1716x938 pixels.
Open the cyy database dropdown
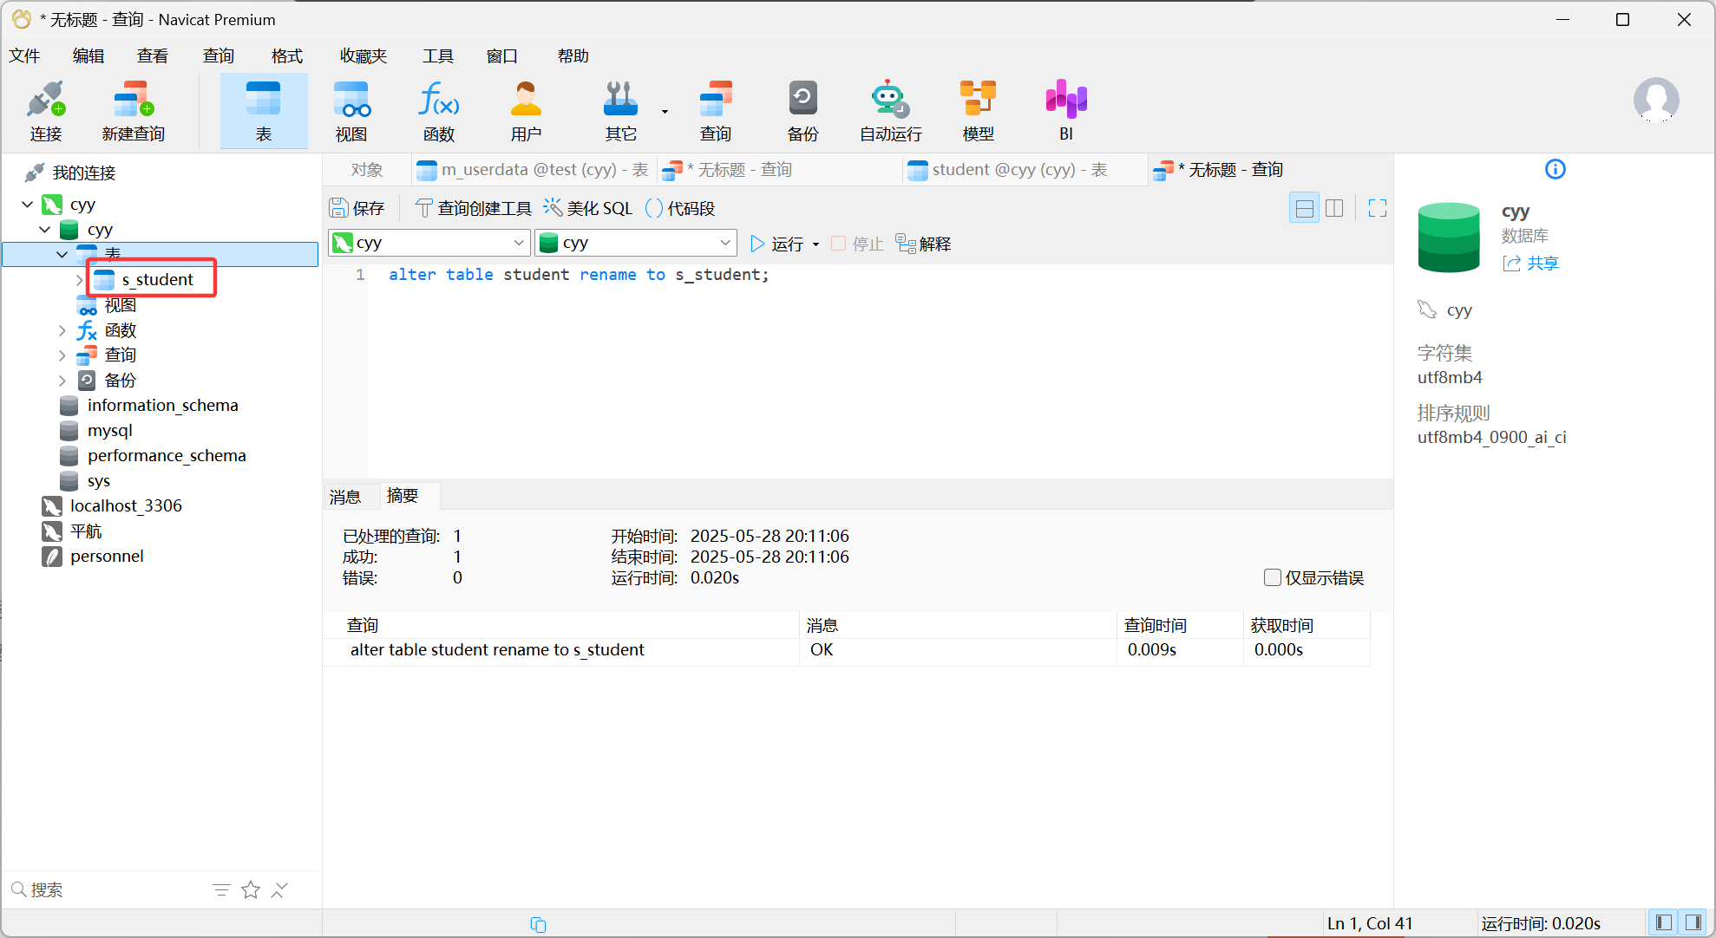pos(636,244)
